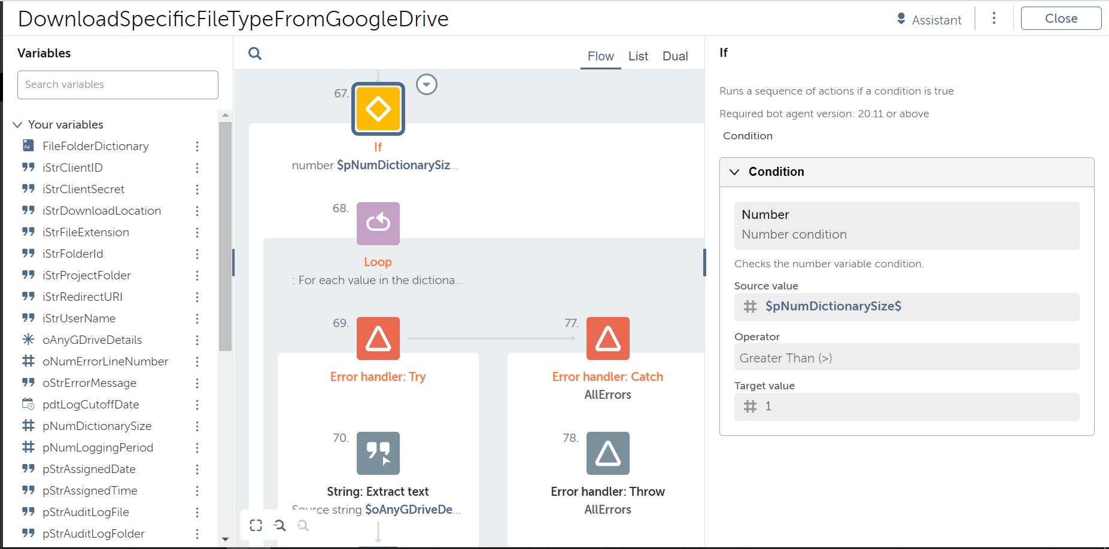Click the If condition node icon
This screenshot has width=1109, height=549.
point(378,109)
